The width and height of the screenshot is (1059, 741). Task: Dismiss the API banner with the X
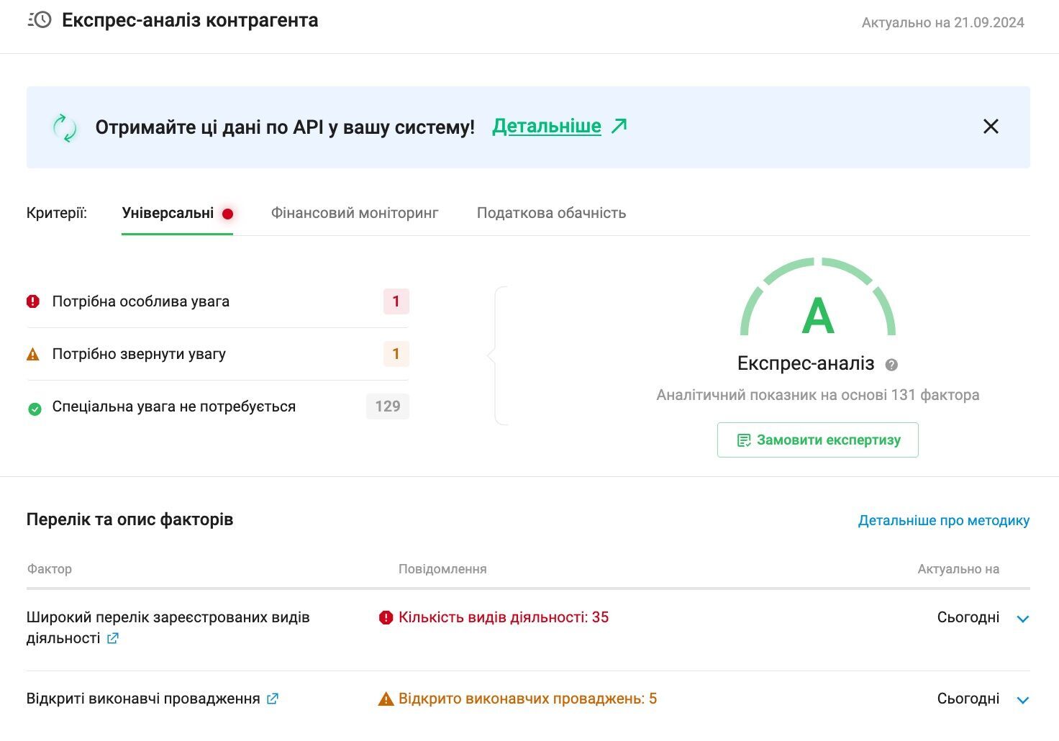click(x=991, y=127)
